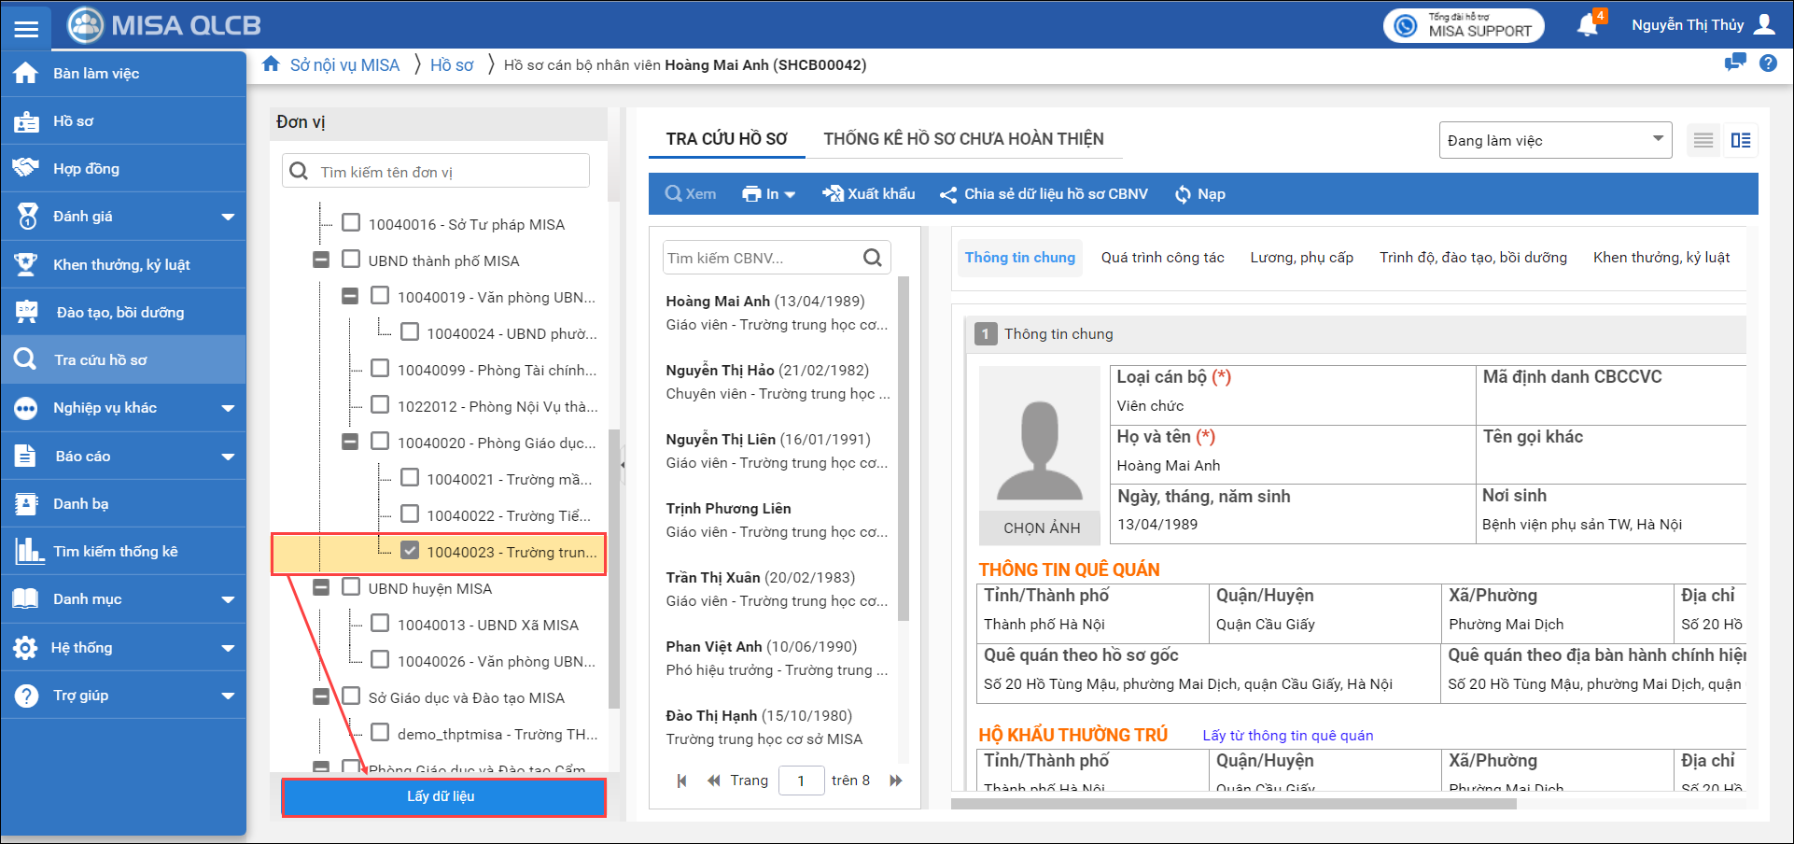Check the UBND thành phố MISA checkbox
The height and width of the screenshot is (844, 1794).
click(x=351, y=260)
